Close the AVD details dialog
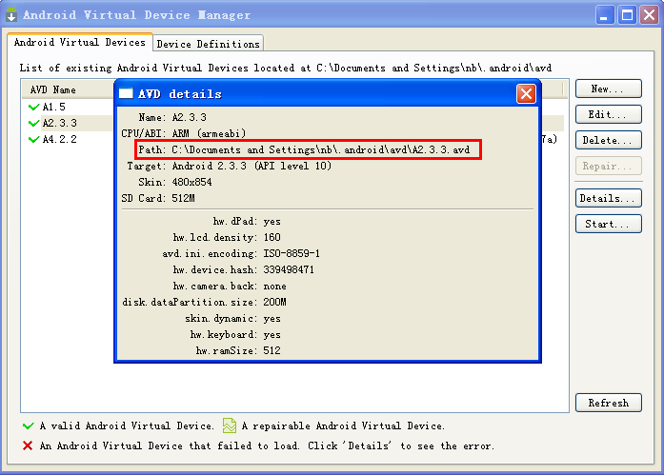Viewport: 664px width, 475px height. [x=527, y=94]
